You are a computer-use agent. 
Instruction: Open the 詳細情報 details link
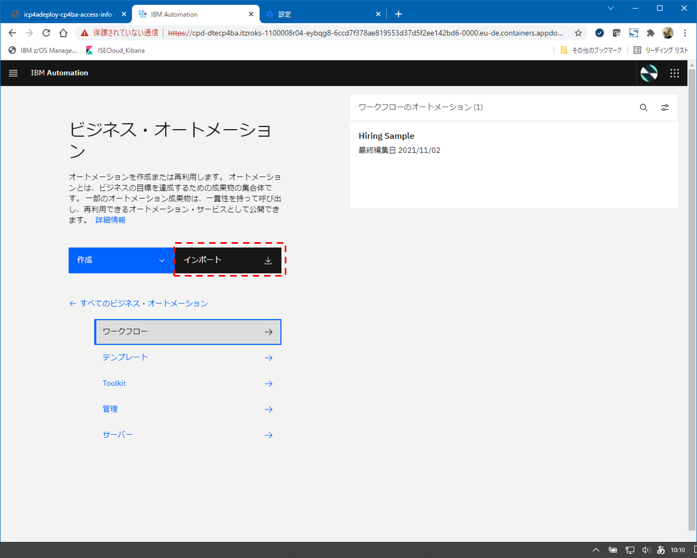[110, 220]
